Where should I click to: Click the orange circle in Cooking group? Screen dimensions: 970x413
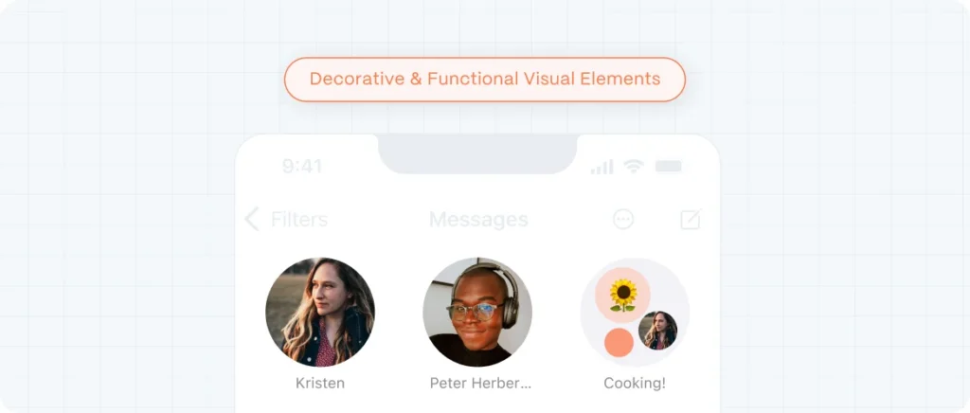pyautogui.click(x=619, y=343)
